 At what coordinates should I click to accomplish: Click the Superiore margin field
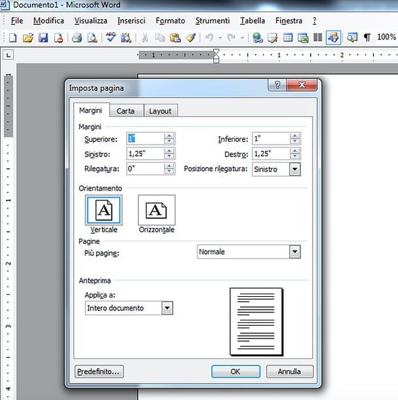coord(145,138)
